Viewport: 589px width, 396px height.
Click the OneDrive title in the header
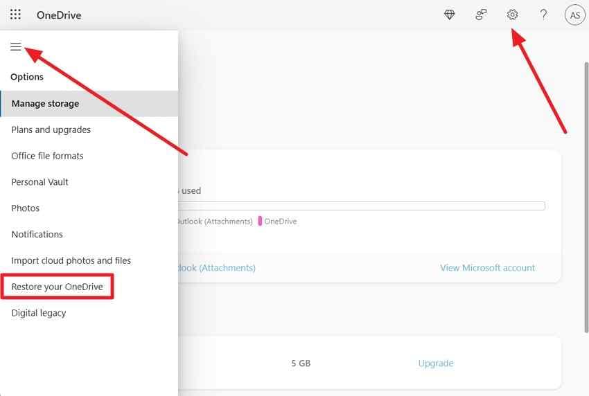point(59,15)
